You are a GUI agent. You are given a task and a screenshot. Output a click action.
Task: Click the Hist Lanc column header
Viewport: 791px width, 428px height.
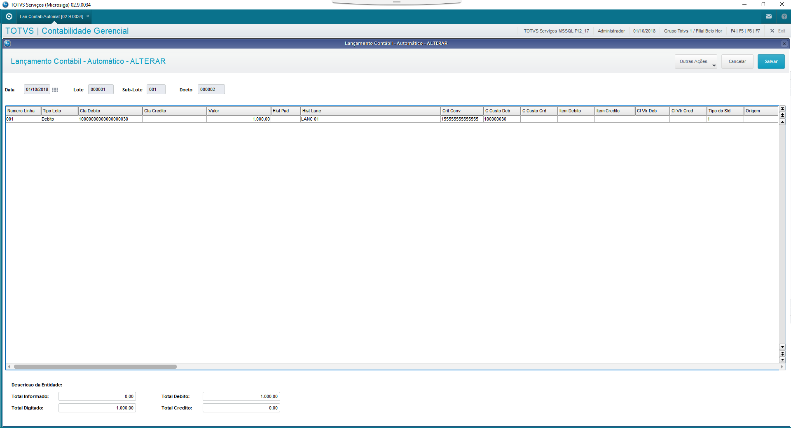coord(371,111)
